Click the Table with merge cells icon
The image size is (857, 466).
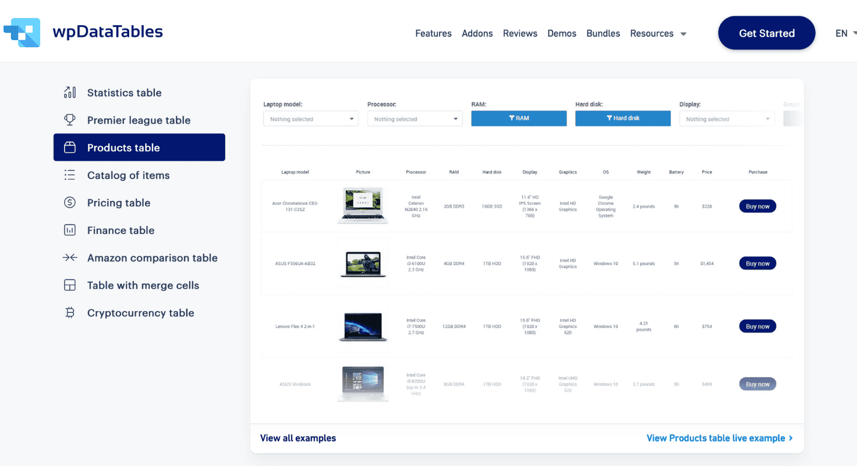[x=70, y=285]
